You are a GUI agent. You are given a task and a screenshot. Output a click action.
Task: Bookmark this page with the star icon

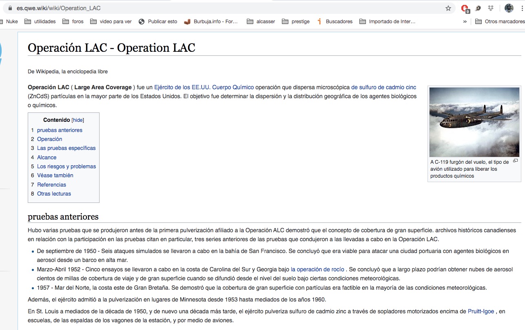click(x=448, y=8)
